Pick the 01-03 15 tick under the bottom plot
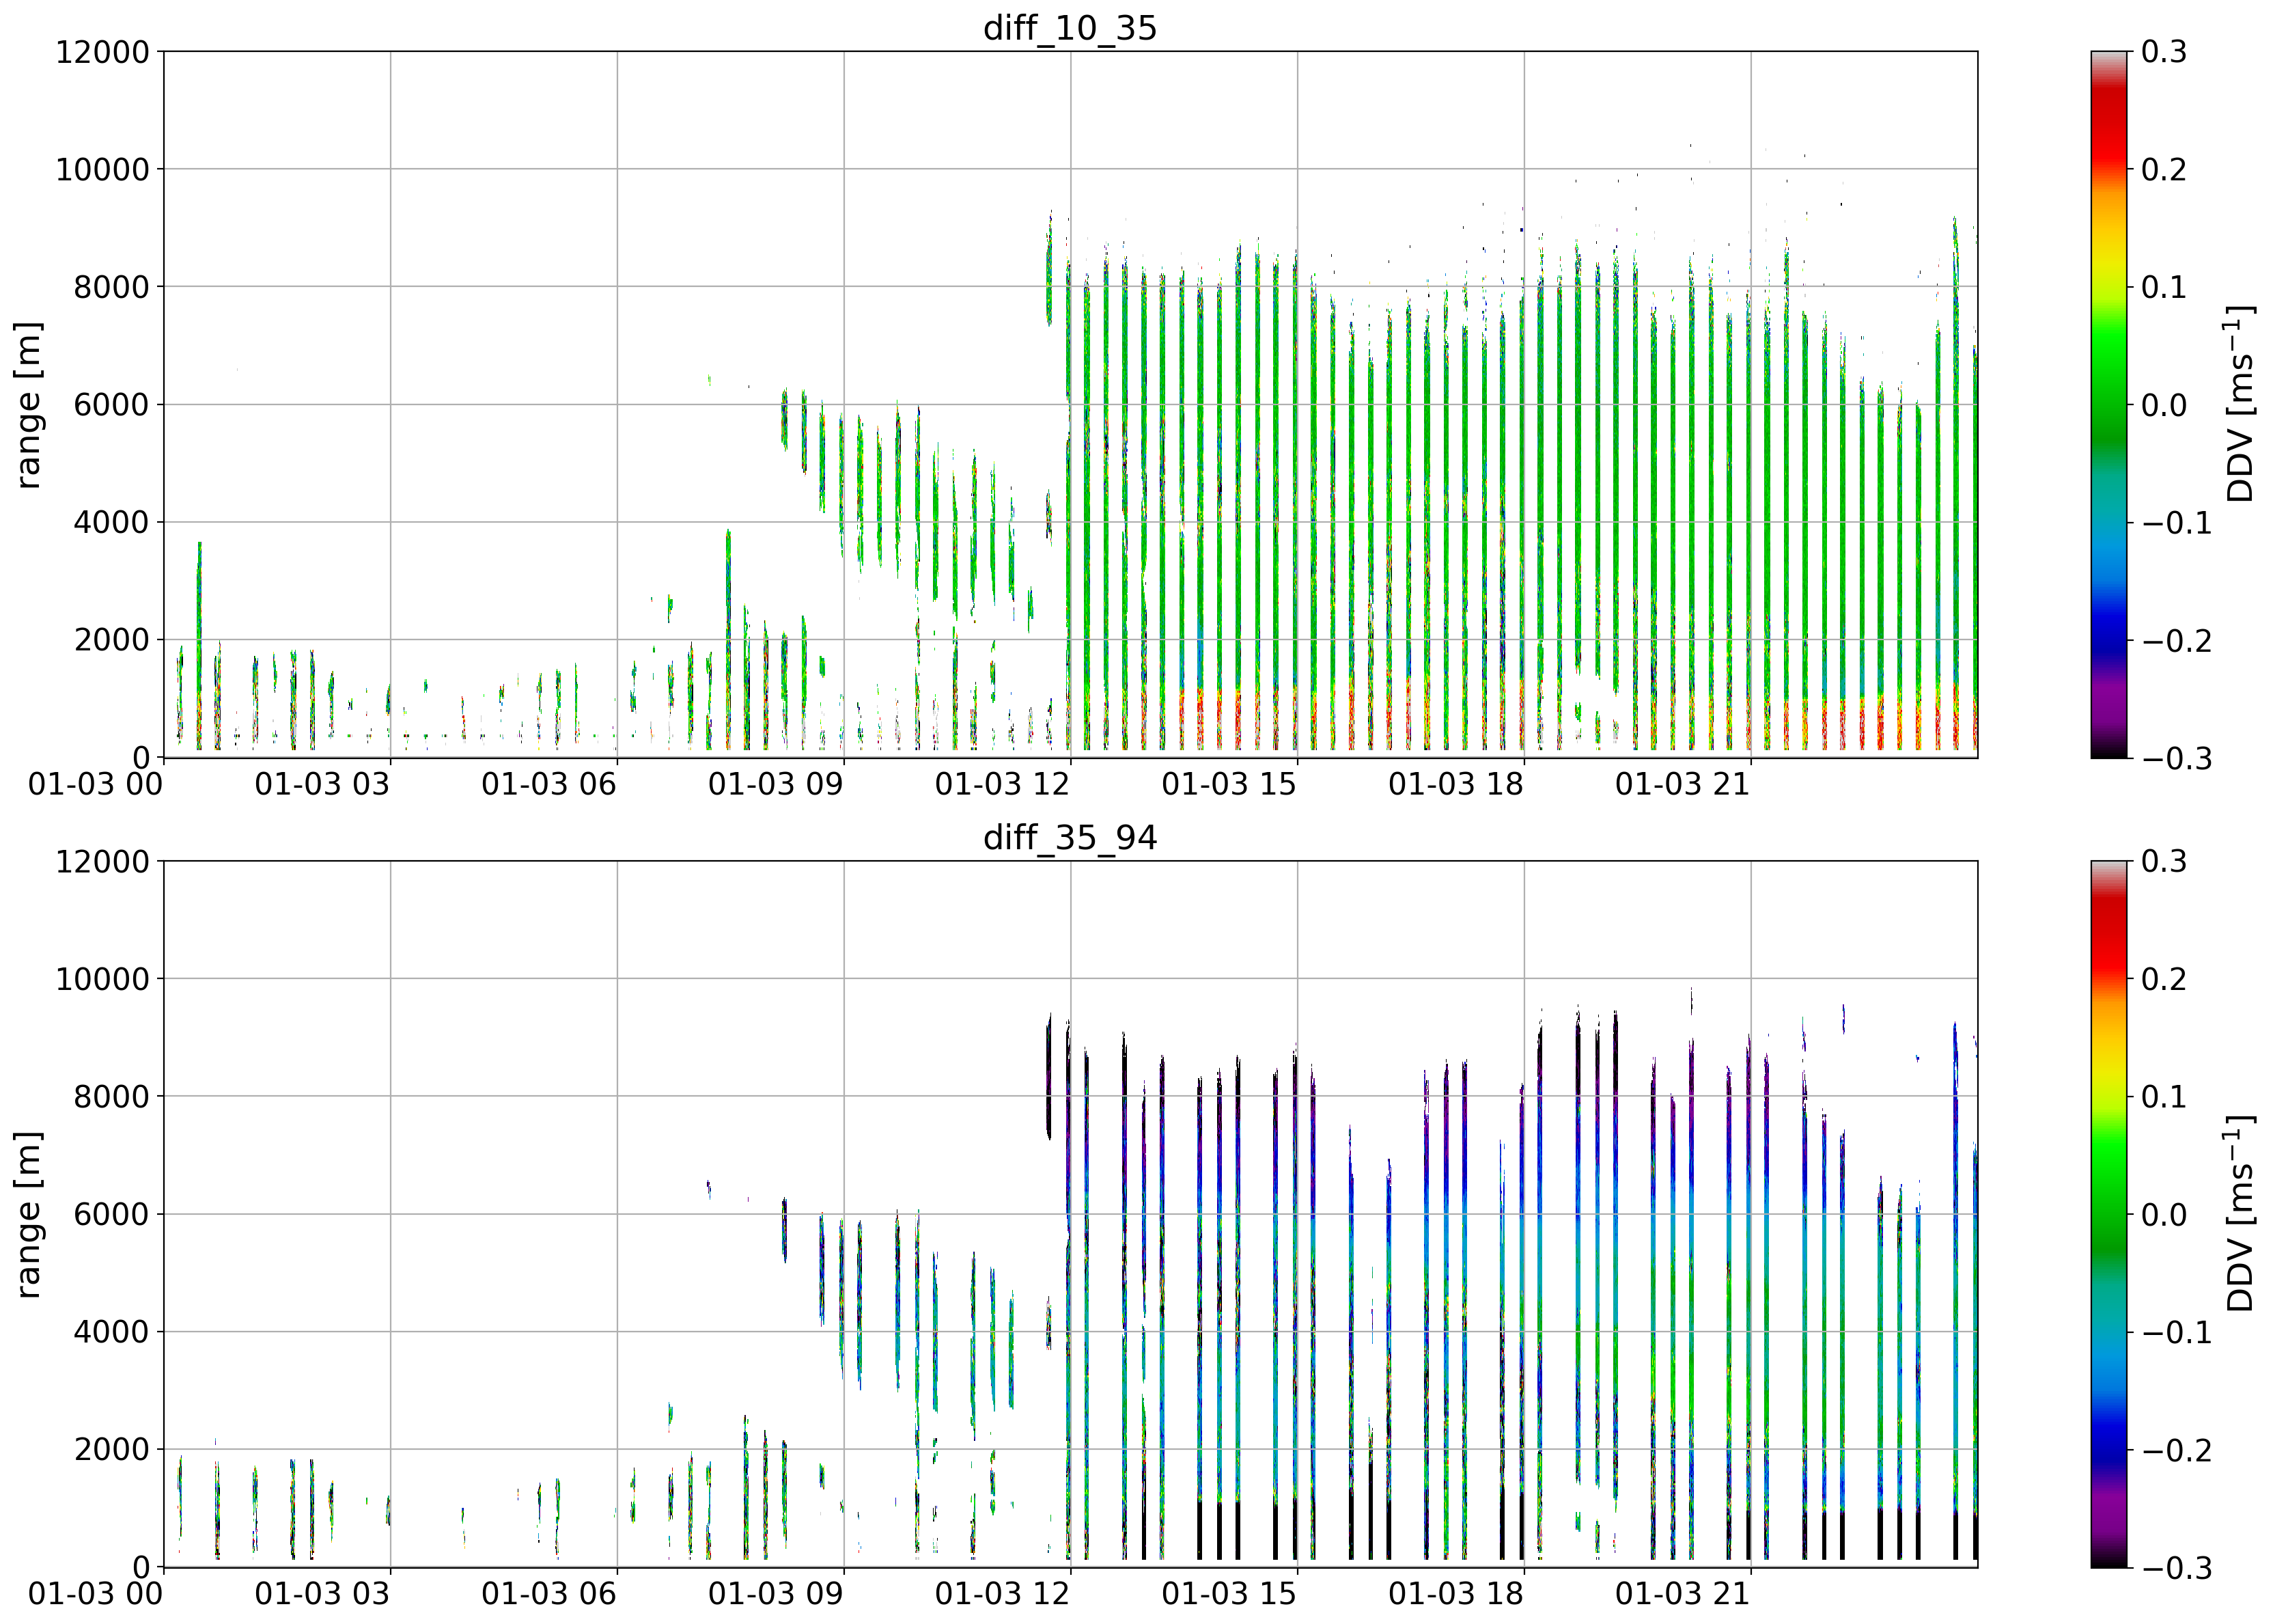Image resolution: width=2273 pixels, height=1624 pixels. (1229, 1594)
